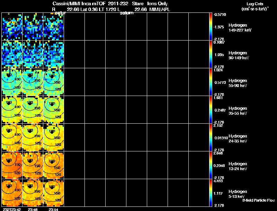This screenshot has height=211, width=277.
Task: Click the 'Ions Only' title text
Action: tap(157, 3)
